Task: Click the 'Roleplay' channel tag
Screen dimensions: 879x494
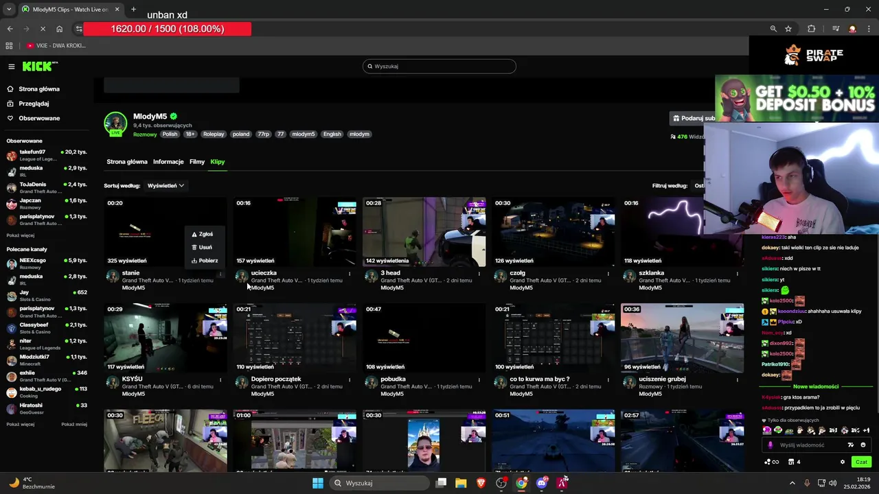Action: [x=214, y=134]
